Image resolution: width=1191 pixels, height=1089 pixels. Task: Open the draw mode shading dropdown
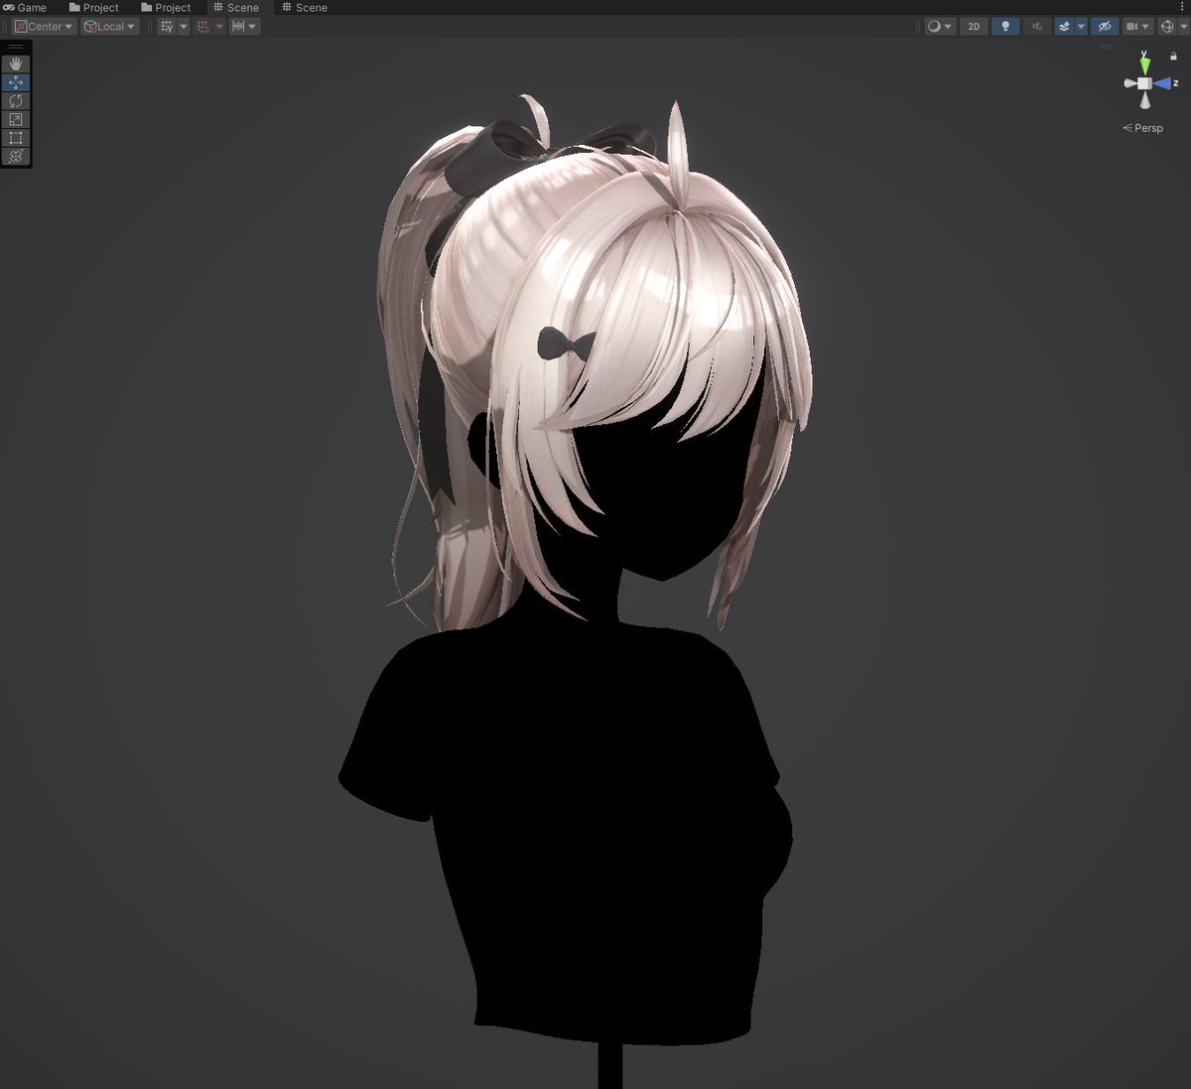(x=939, y=27)
